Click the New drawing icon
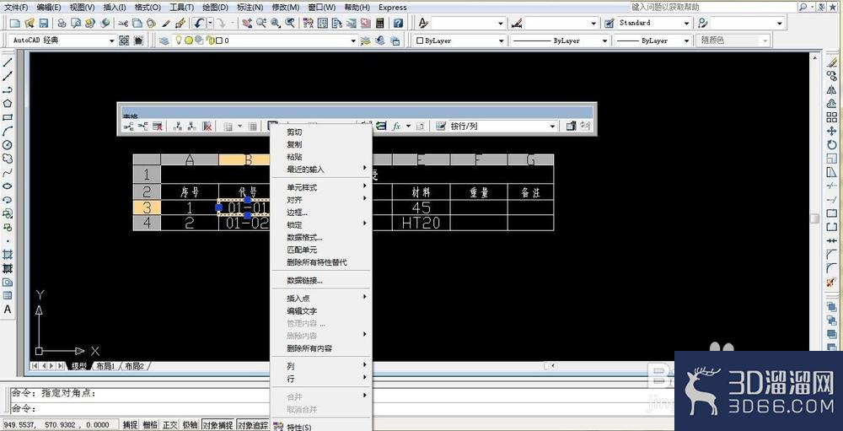Viewport: 843px width, 431px height. click(15, 23)
